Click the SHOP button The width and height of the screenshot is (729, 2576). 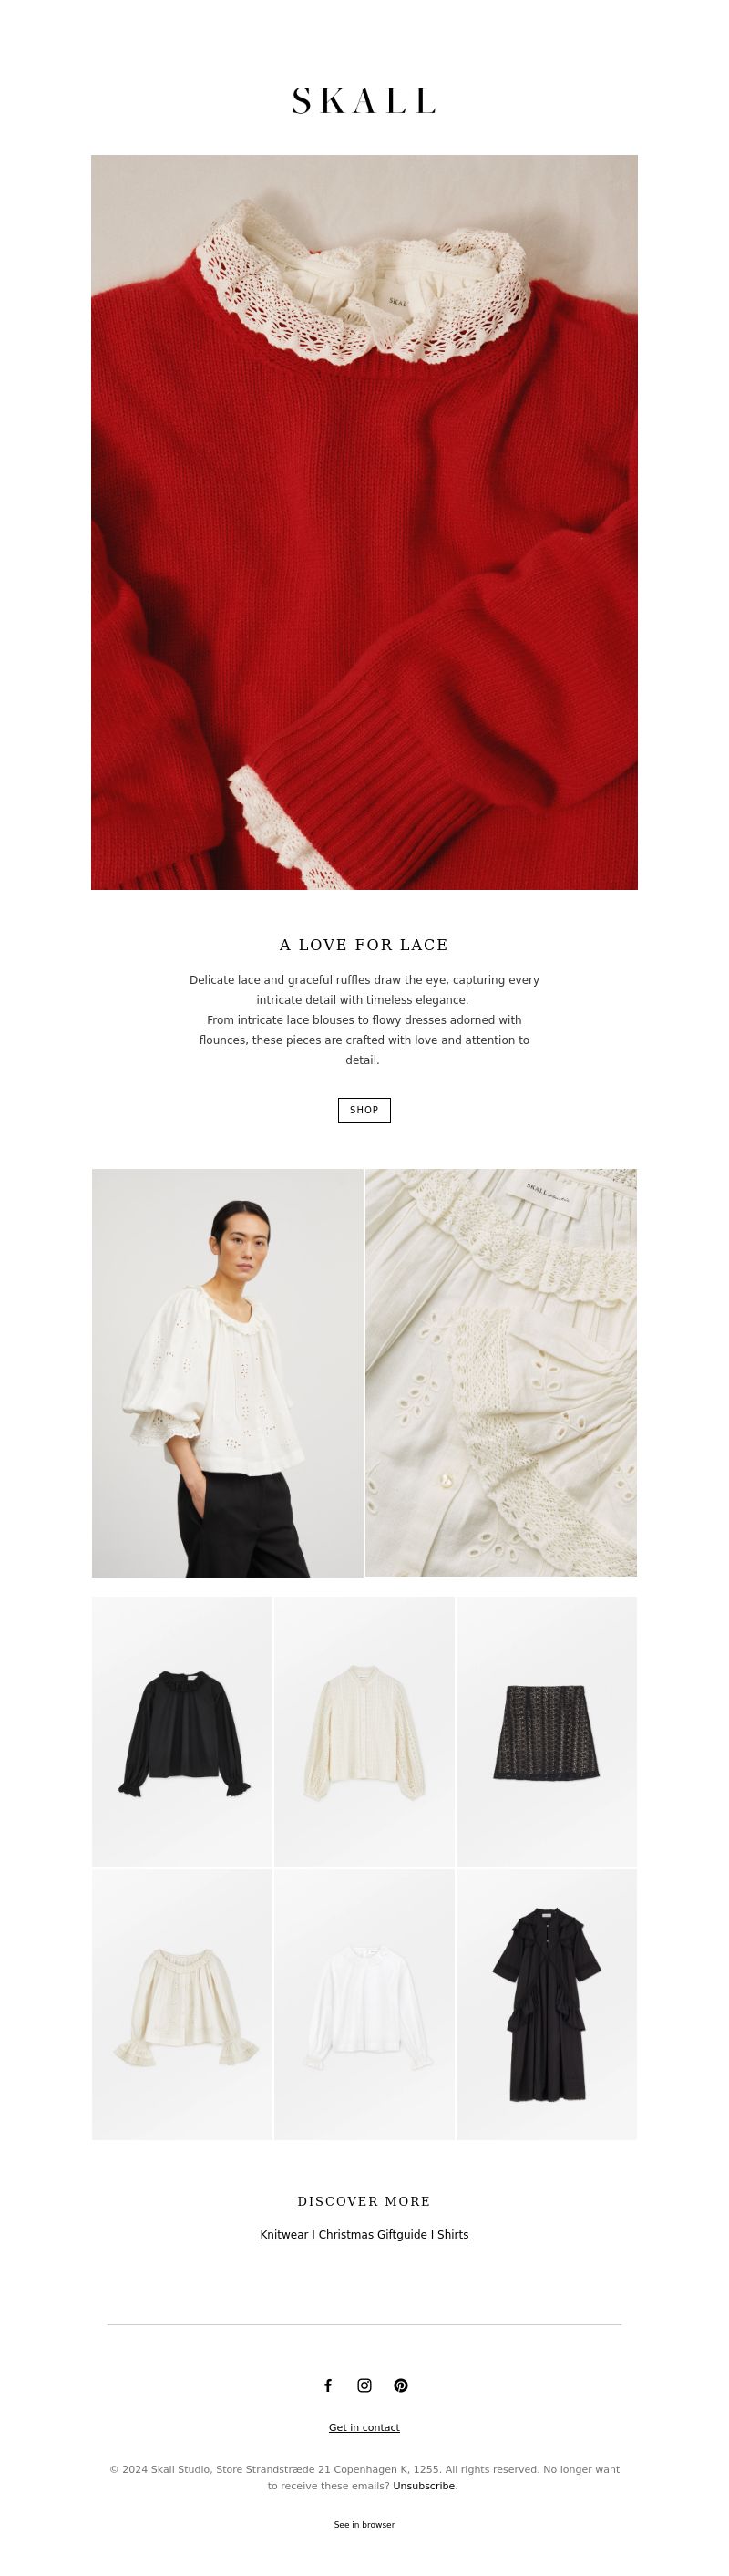coord(364,1110)
